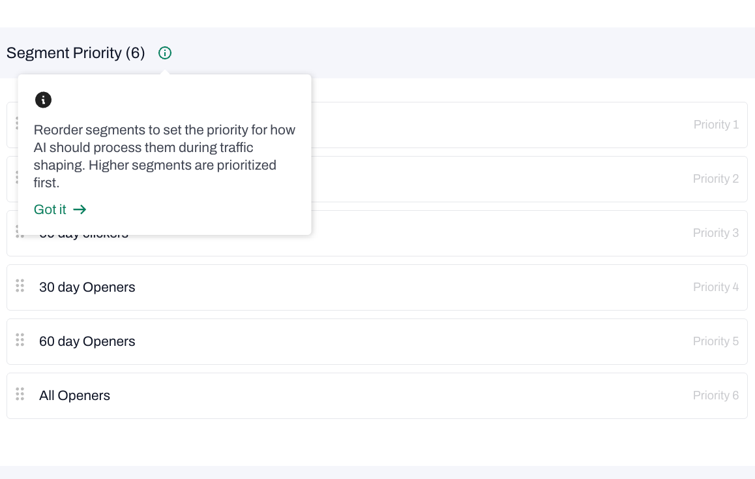Click the tooltip text about reordering segments
Image resolution: width=755 pixels, height=479 pixels.
tap(164, 156)
